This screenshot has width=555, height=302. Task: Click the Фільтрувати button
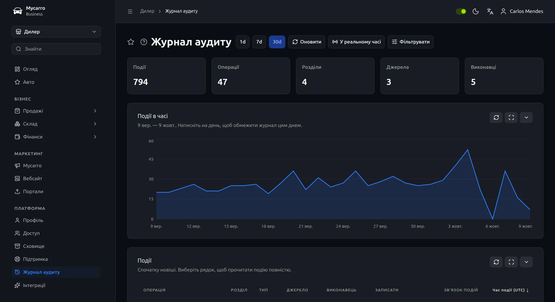410,42
